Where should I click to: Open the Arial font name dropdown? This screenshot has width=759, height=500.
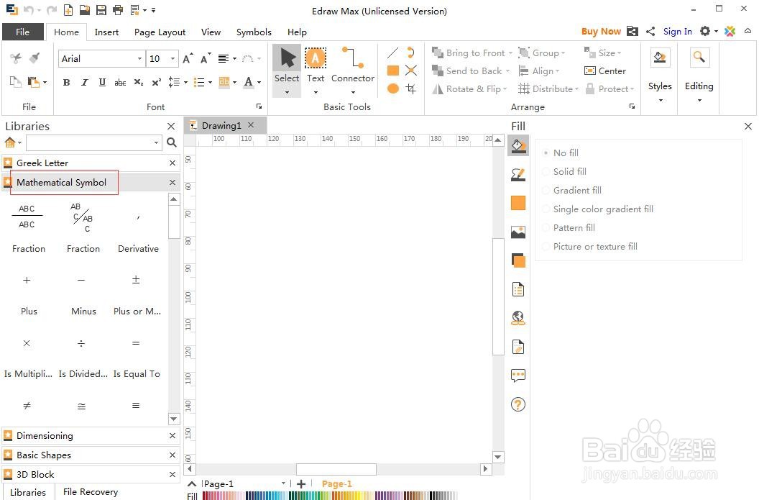click(140, 58)
